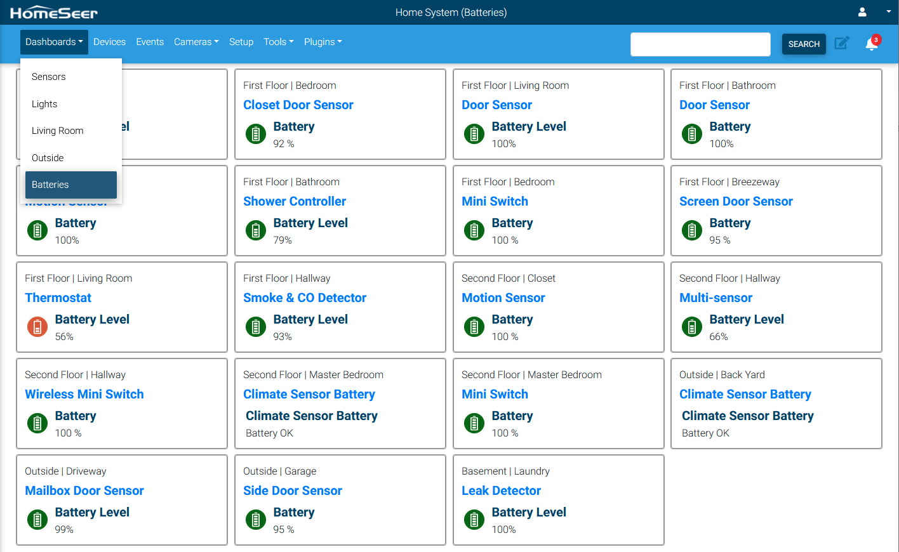Click the user account icon
This screenshot has height=552, width=899.
[862, 12]
